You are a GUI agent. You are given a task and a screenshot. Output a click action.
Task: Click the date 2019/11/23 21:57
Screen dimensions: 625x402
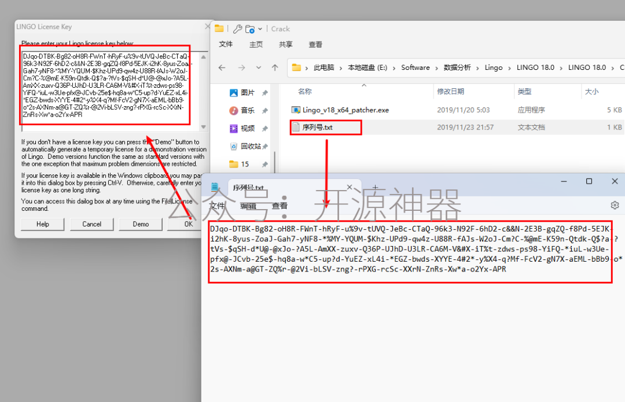[x=465, y=128]
